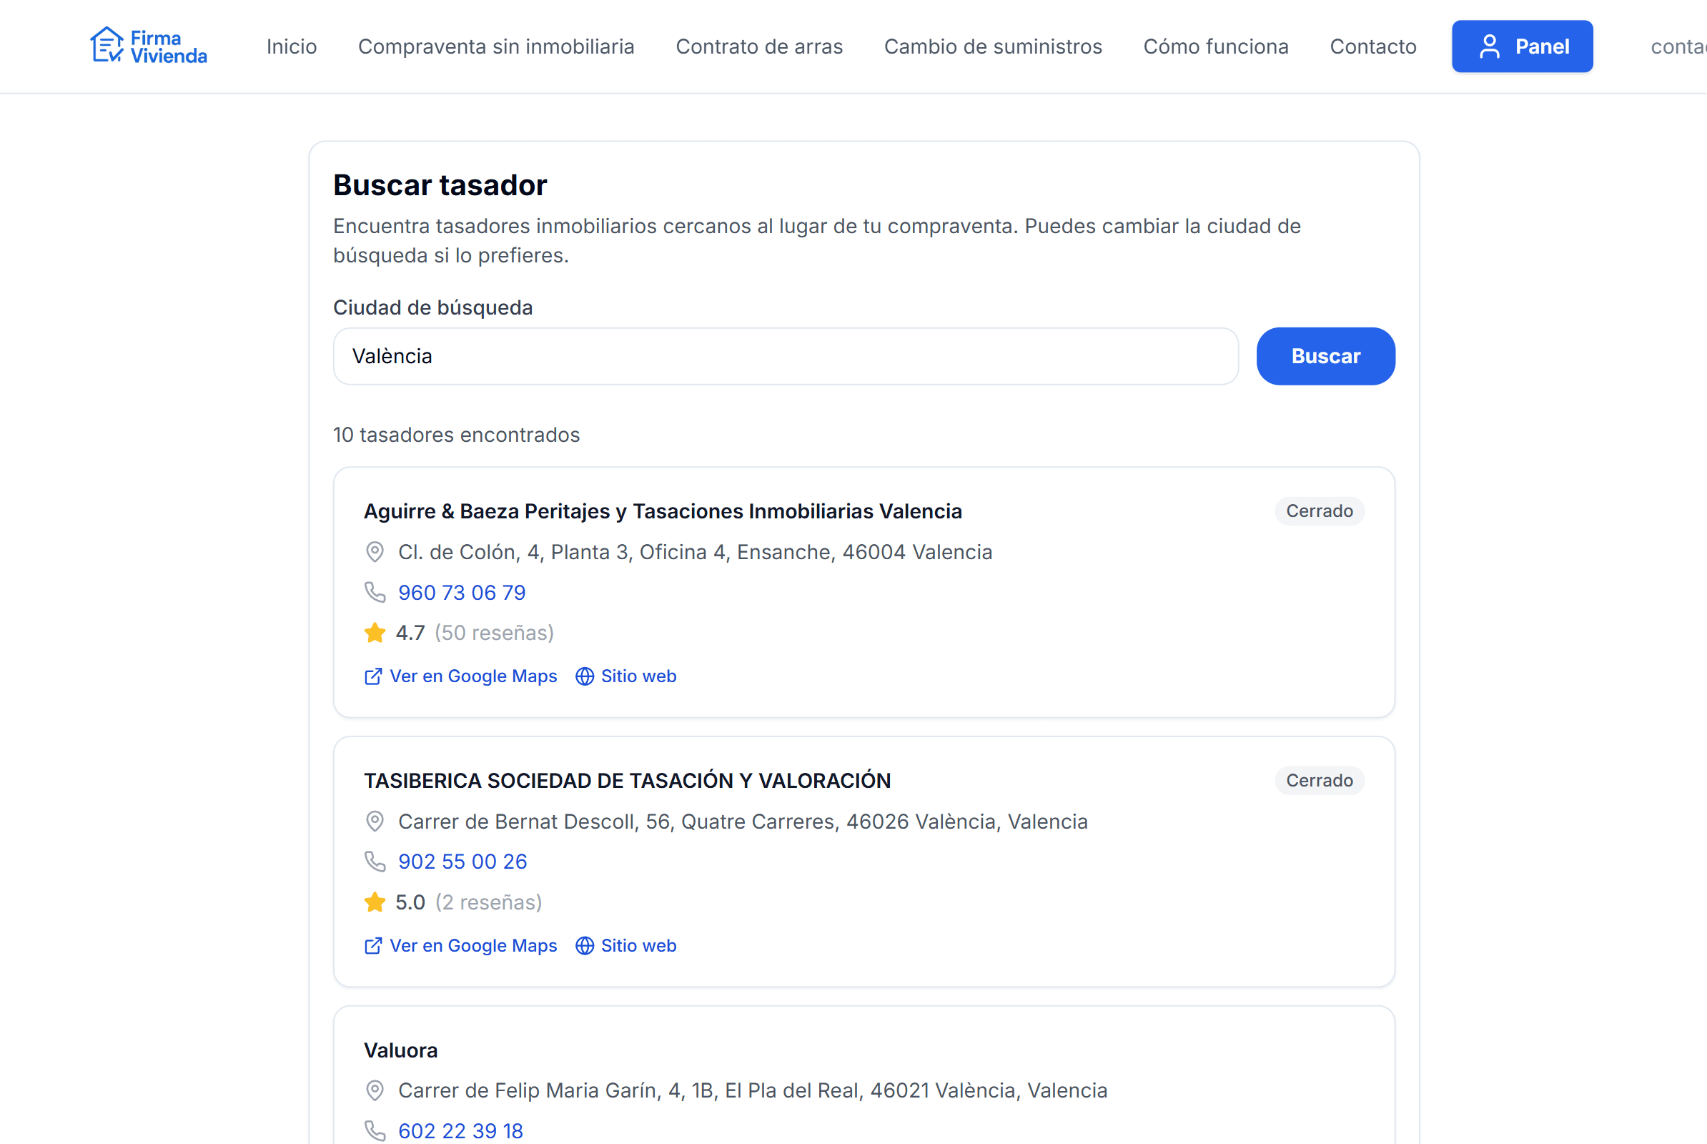Click the Firma Vivienda house logo
This screenshot has height=1144, width=1707.
pos(107,45)
